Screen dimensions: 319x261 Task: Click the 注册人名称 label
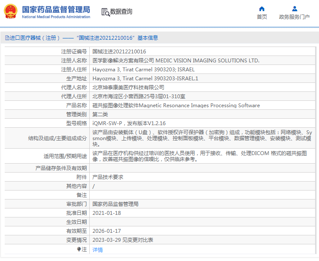pos(74,60)
